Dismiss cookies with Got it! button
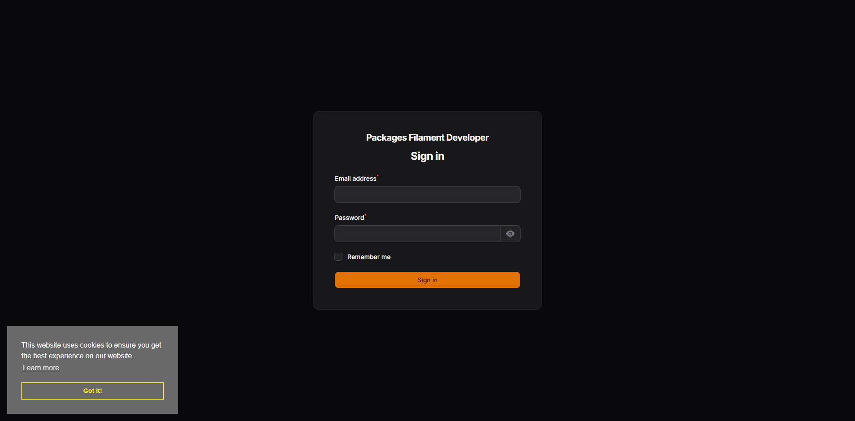The width and height of the screenshot is (855, 421). 93,391
